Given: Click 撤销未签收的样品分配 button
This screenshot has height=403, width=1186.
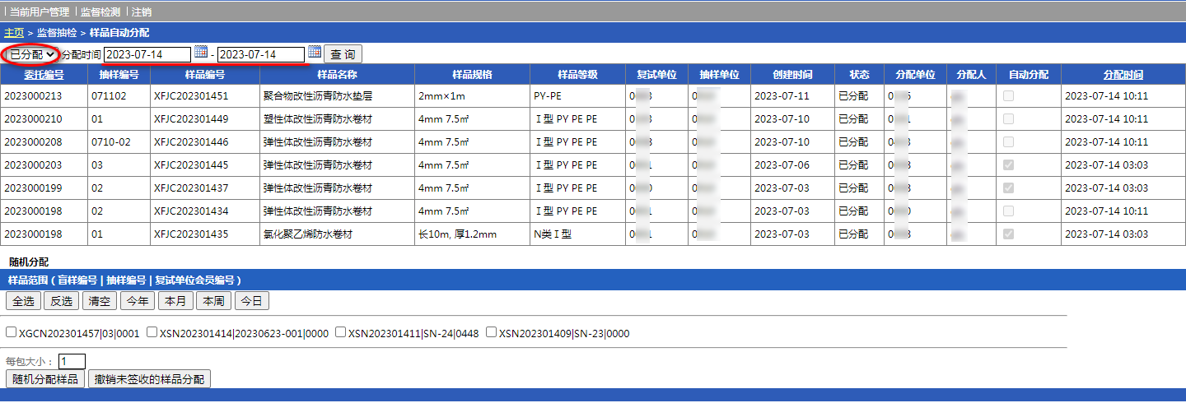Looking at the screenshot, I should (x=149, y=379).
